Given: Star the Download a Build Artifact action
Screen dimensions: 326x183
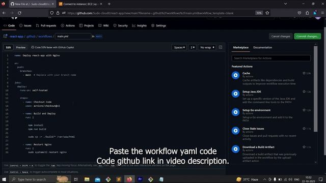Looking at the screenshot, I should [304, 147].
